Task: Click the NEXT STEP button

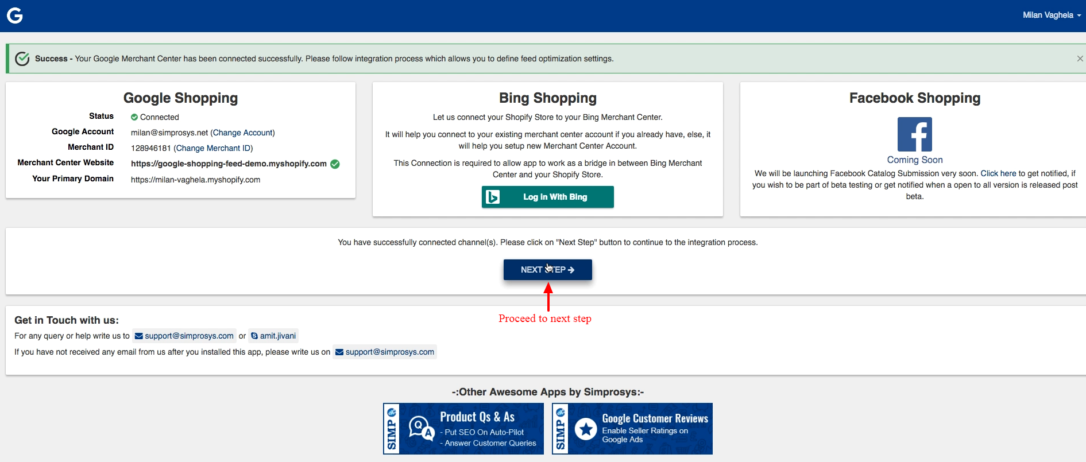Action: pos(548,270)
